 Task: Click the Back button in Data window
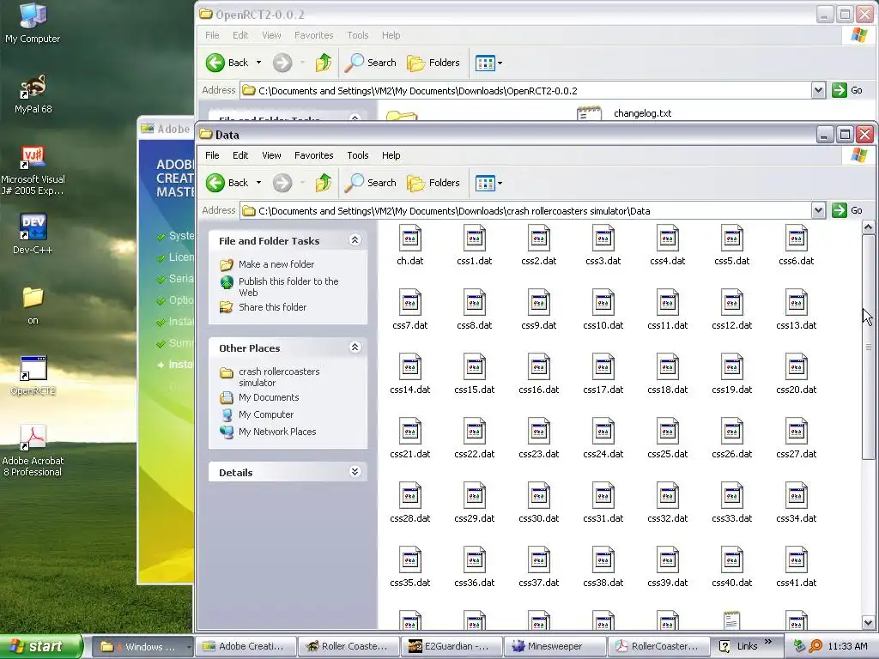[227, 183]
